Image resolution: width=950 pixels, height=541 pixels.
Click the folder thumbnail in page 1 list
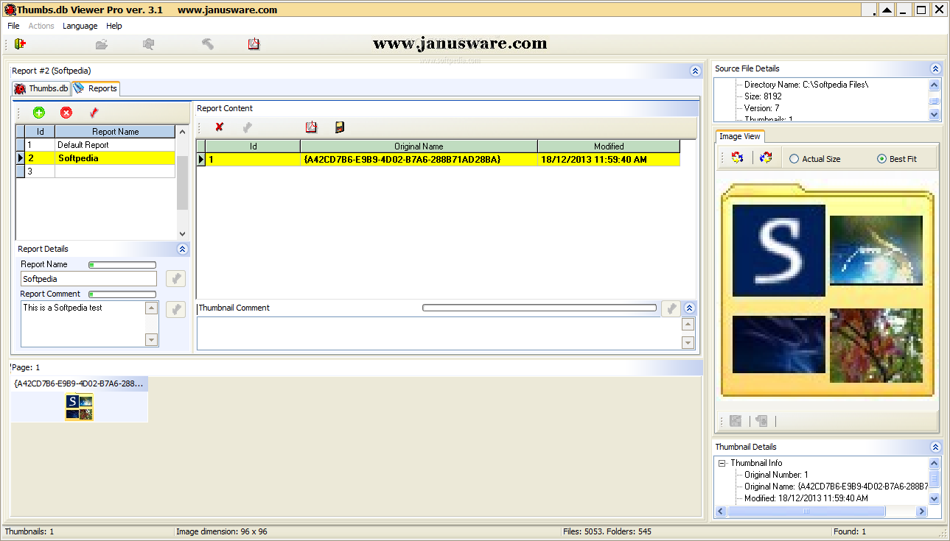pyautogui.click(x=80, y=406)
